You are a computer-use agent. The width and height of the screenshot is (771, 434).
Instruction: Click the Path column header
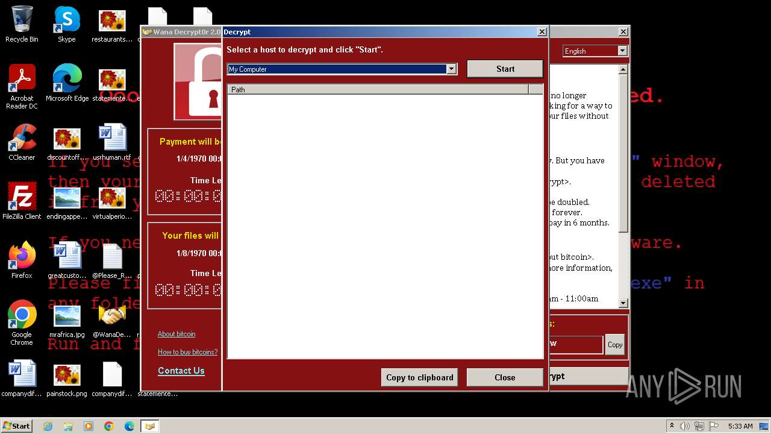(x=378, y=89)
